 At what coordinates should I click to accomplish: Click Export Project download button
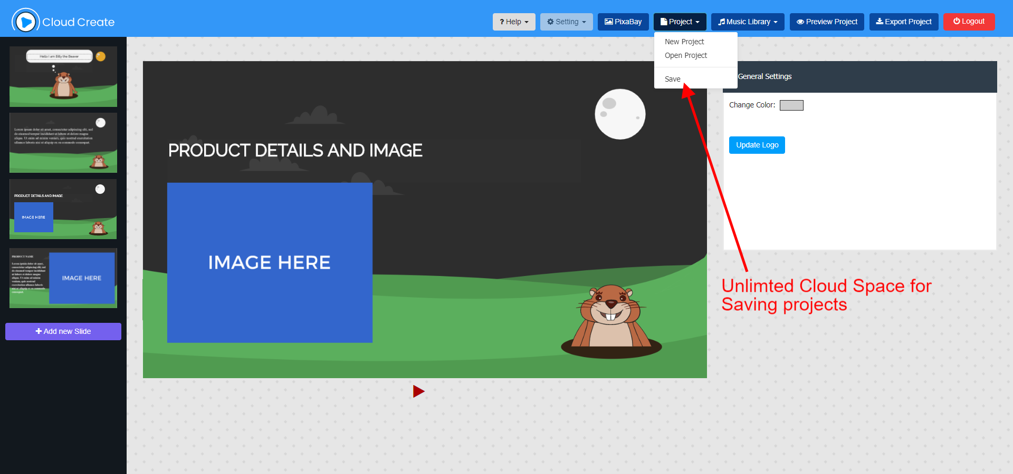[x=903, y=22]
